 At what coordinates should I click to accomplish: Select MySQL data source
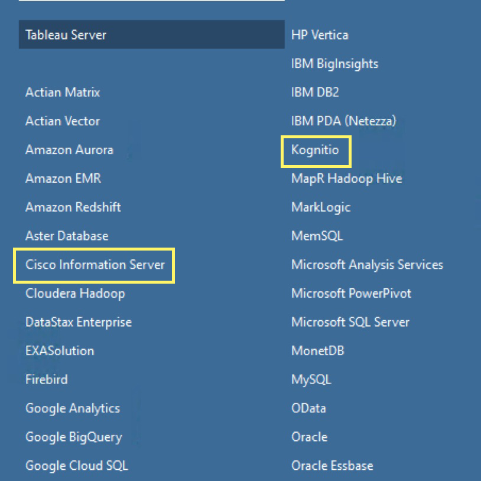coord(311,380)
